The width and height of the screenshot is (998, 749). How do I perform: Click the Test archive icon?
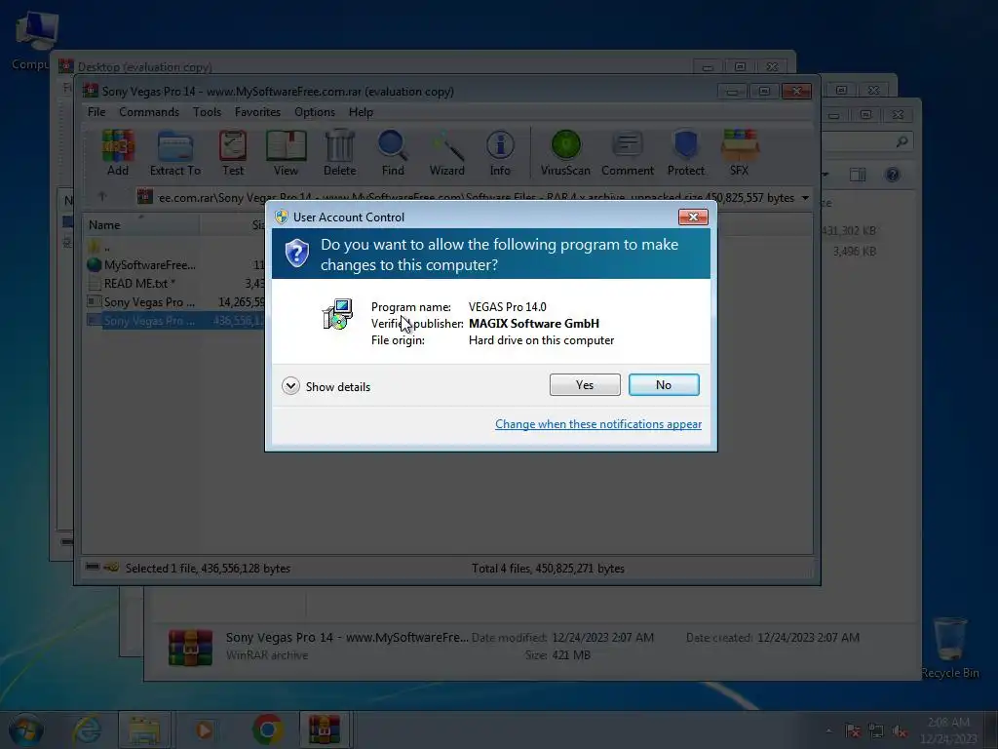233,153
